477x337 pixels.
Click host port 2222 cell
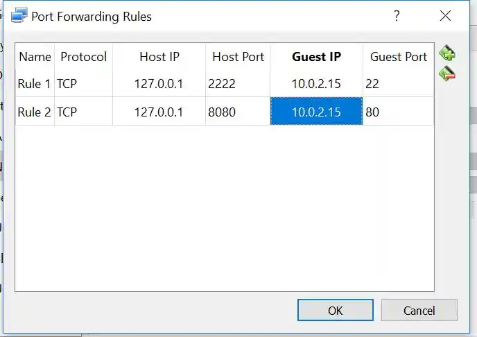[238, 84]
